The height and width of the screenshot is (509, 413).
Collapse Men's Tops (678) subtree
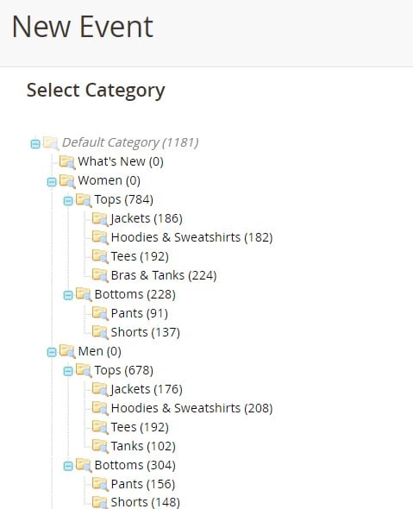68,371
